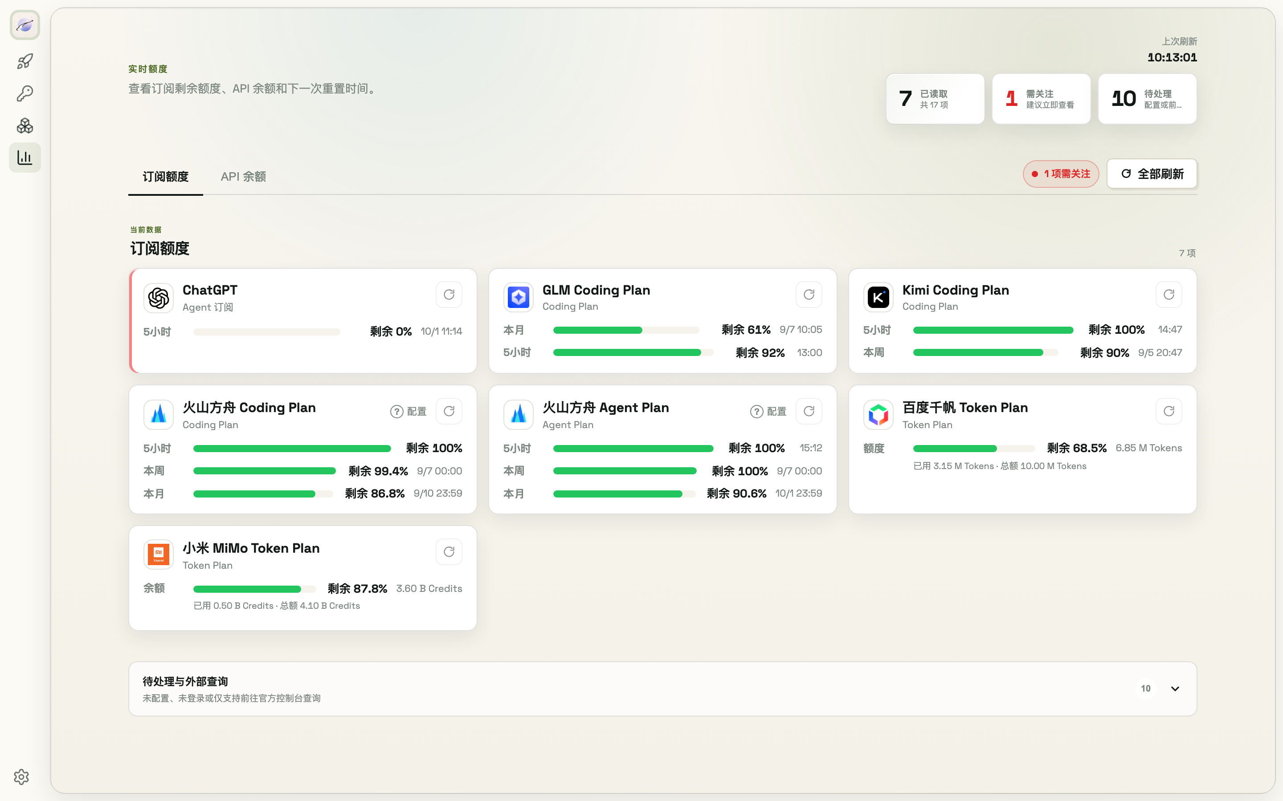
Task: Click the 剩余 99.4% value
Action: [378, 471]
